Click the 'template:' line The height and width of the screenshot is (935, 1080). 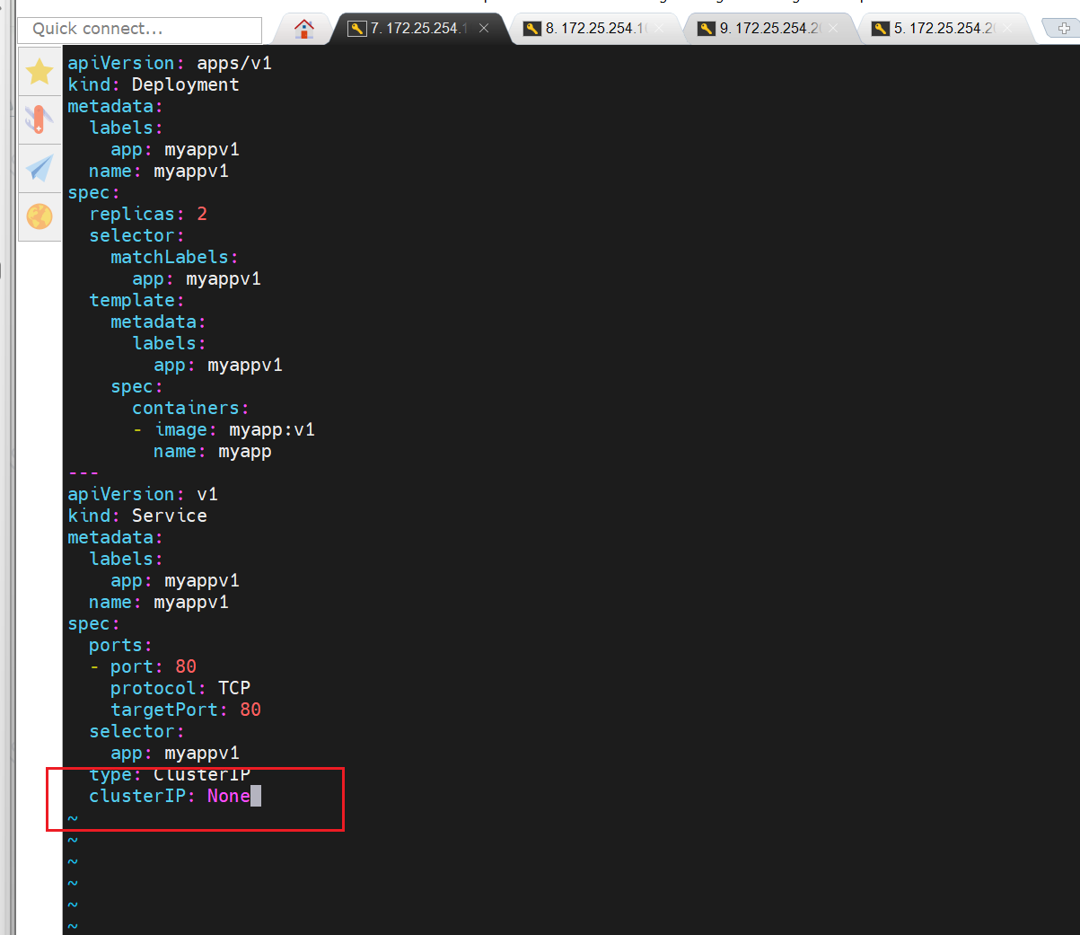pyautogui.click(x=137, y=300)
